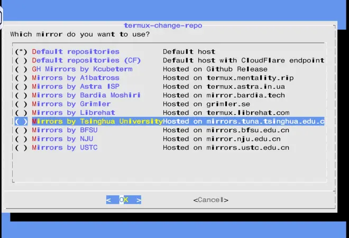Click 'Default host' description text
349x238 pixels.
[x=189, y=52]
